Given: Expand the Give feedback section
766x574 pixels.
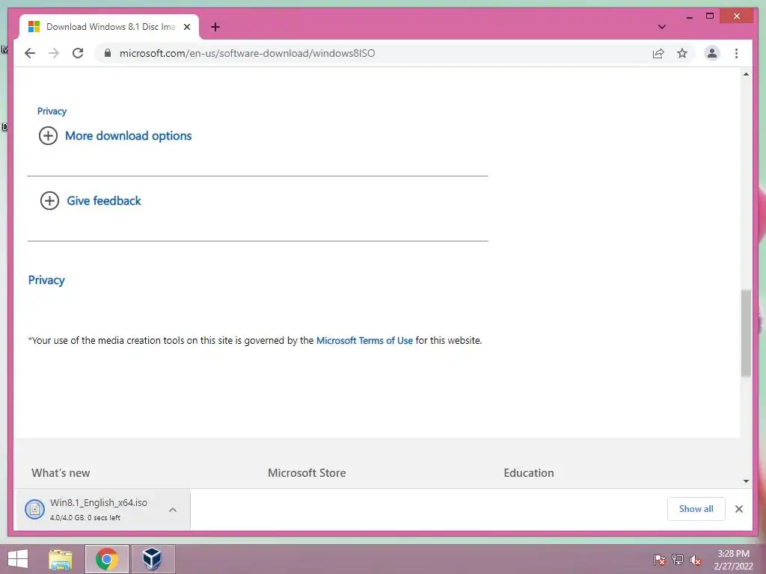Looking at the screenshot, I should tap(91, 200).
